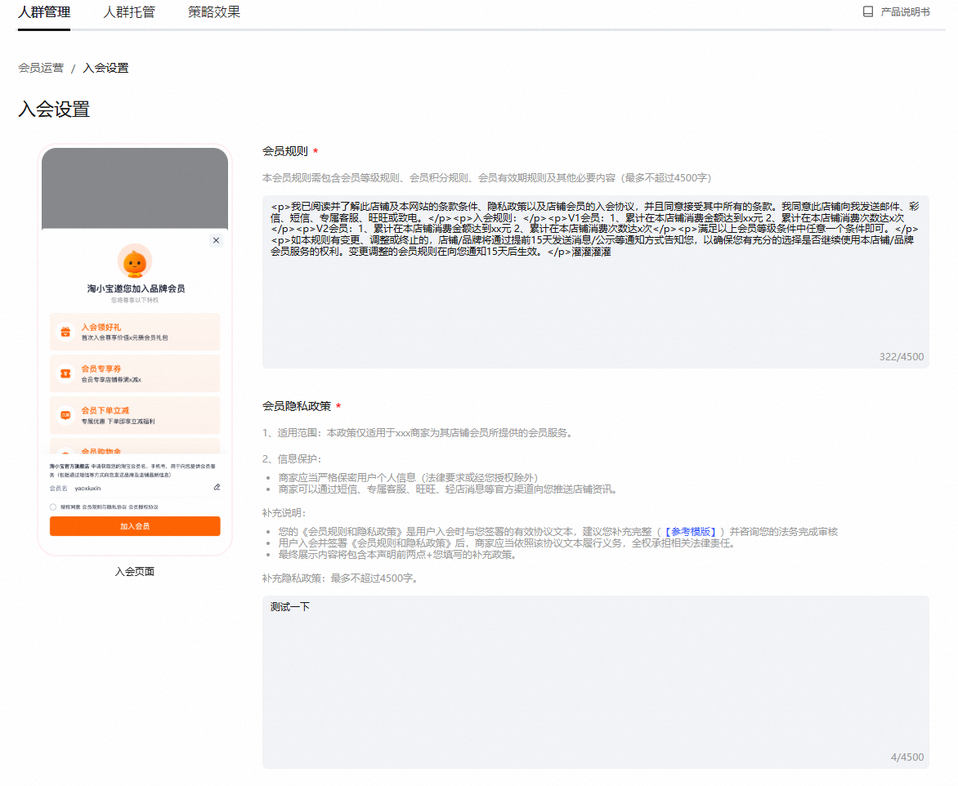Click the 入会领好礼 benefit card
958x786 pixels.
tap(134, 332)
